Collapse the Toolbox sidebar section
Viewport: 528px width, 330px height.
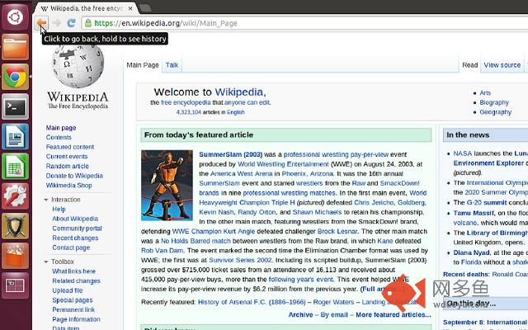point(46,262)
